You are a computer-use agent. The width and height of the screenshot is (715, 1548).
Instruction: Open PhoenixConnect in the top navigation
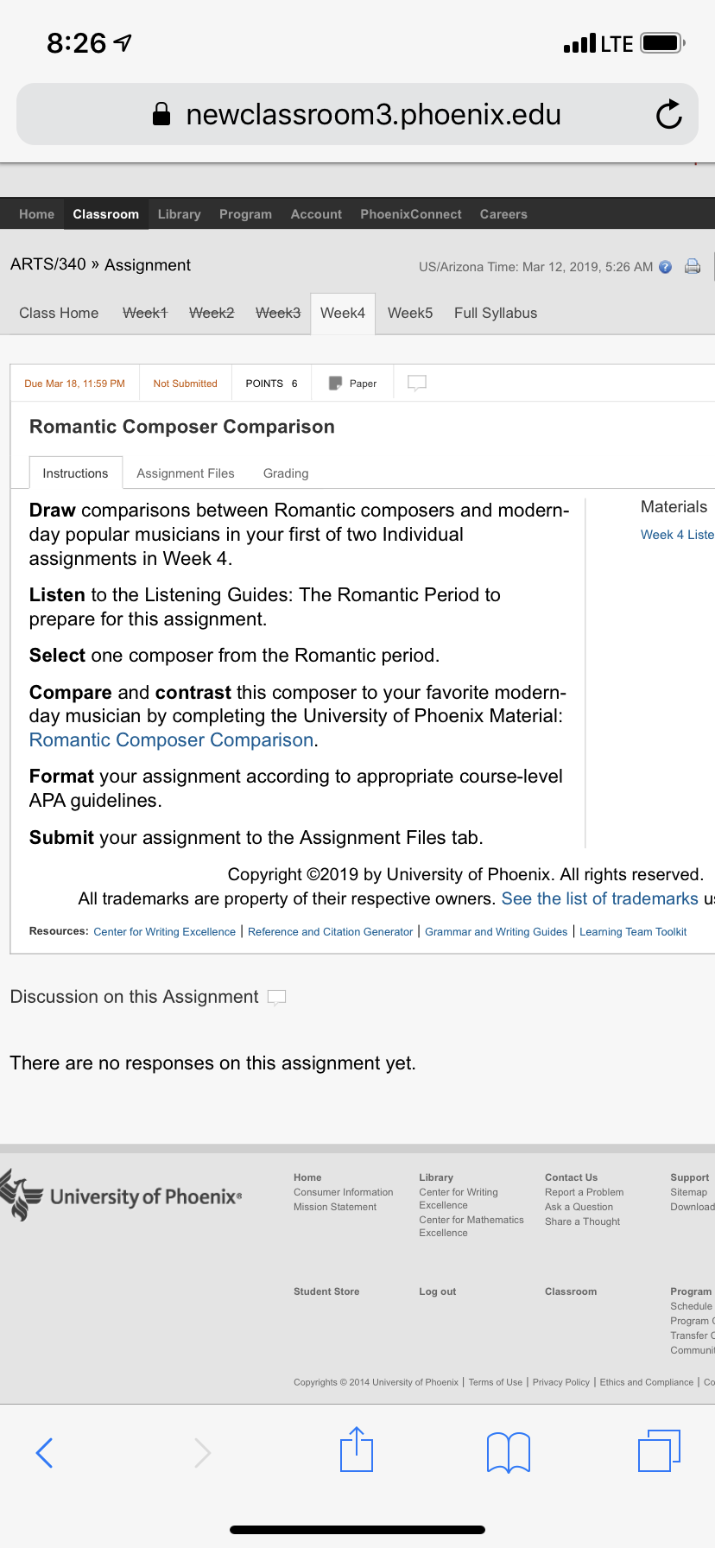click(411, 214)
